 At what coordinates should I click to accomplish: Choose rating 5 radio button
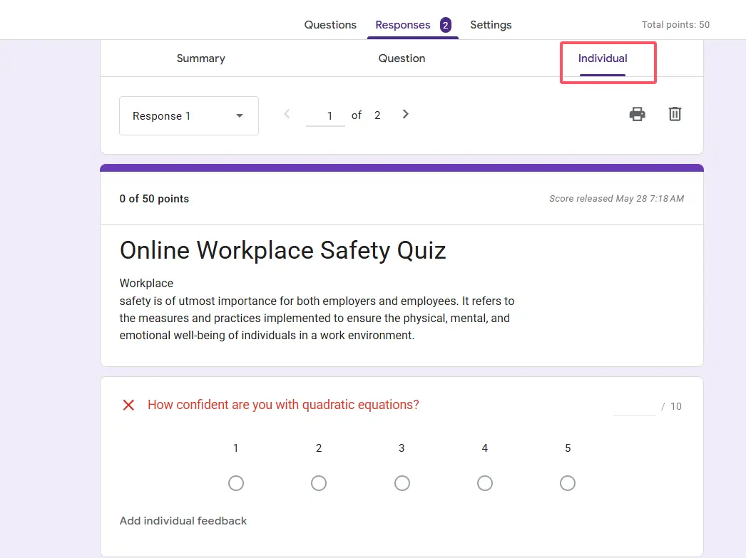[568, 483]
